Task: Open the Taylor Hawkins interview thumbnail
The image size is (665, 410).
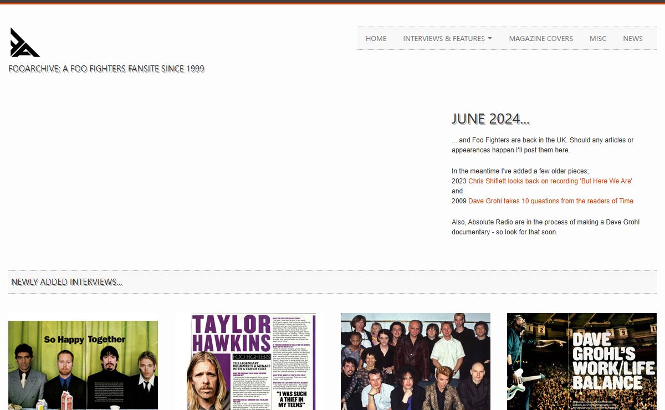Action: coord(249,362)
